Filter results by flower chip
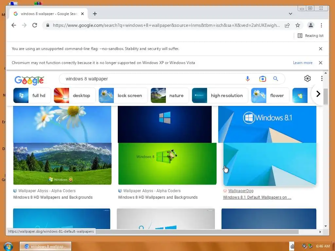 point(270,95)
